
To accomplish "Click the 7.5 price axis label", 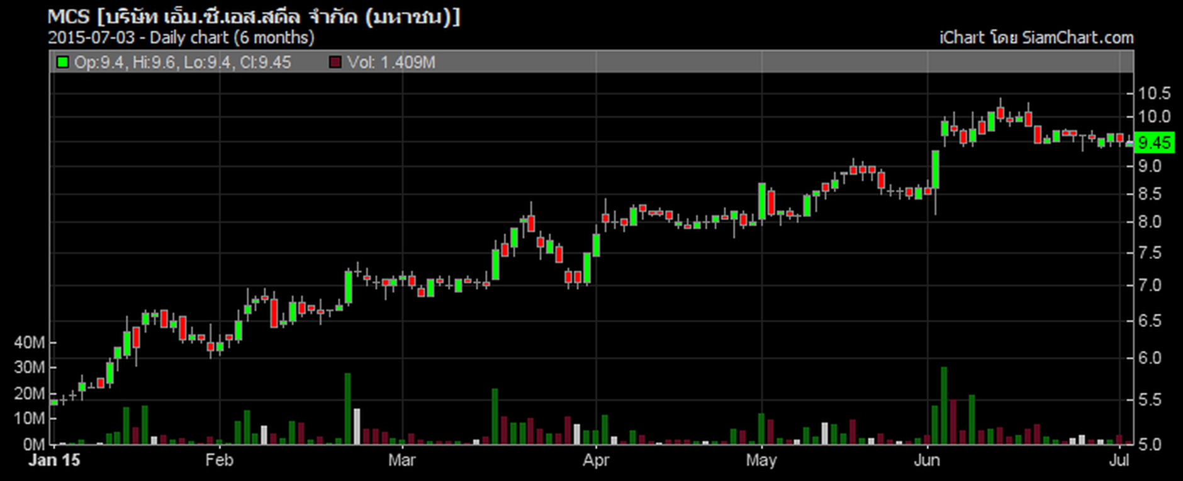I will tap(1150, 253).
